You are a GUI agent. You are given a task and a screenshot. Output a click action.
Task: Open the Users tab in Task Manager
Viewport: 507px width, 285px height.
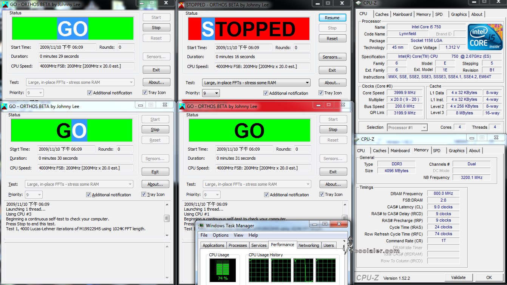[328, 245]
